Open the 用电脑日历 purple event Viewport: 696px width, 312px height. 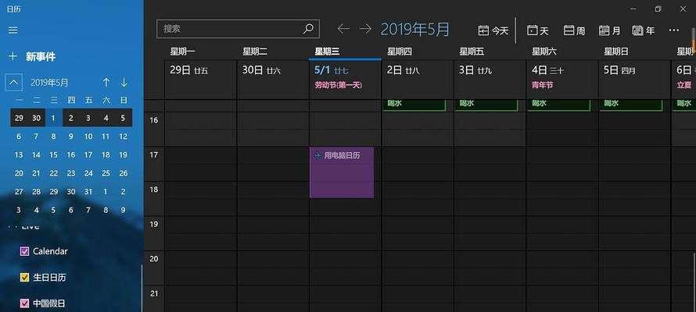[341, 172]
